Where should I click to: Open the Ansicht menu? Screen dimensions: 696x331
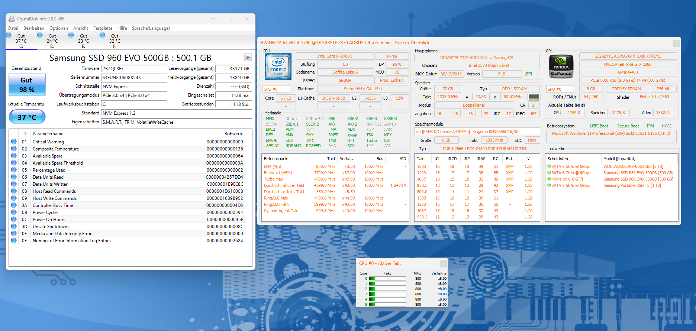point(81,28)
